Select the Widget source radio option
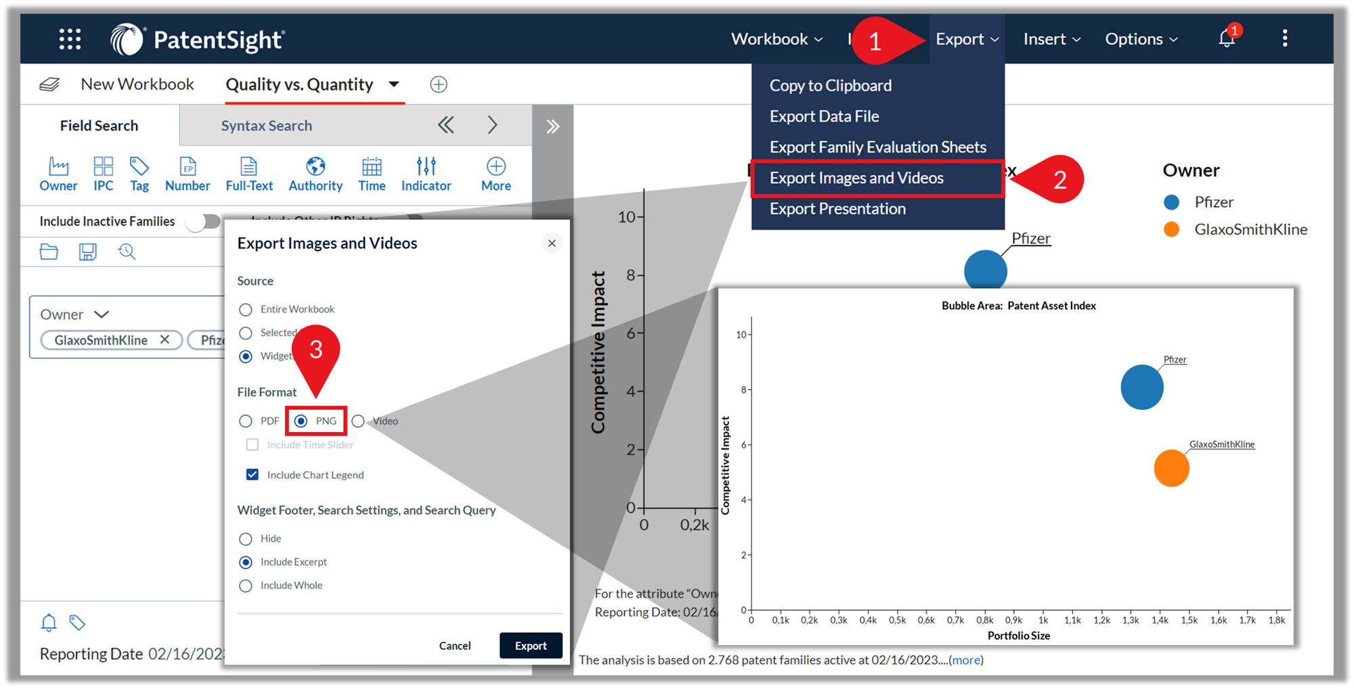The image size is (1354, 689). 246,356
